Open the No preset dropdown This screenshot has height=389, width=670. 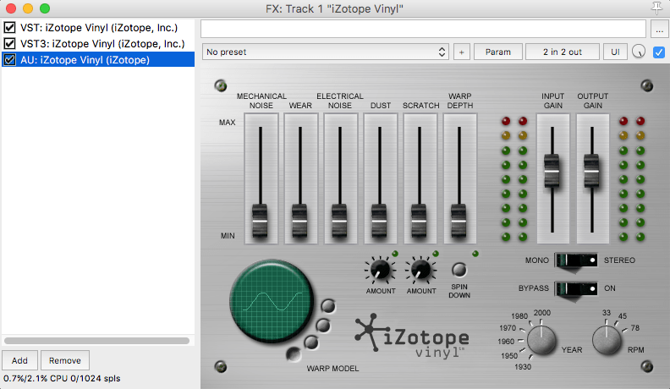click(x=325, y=52)
